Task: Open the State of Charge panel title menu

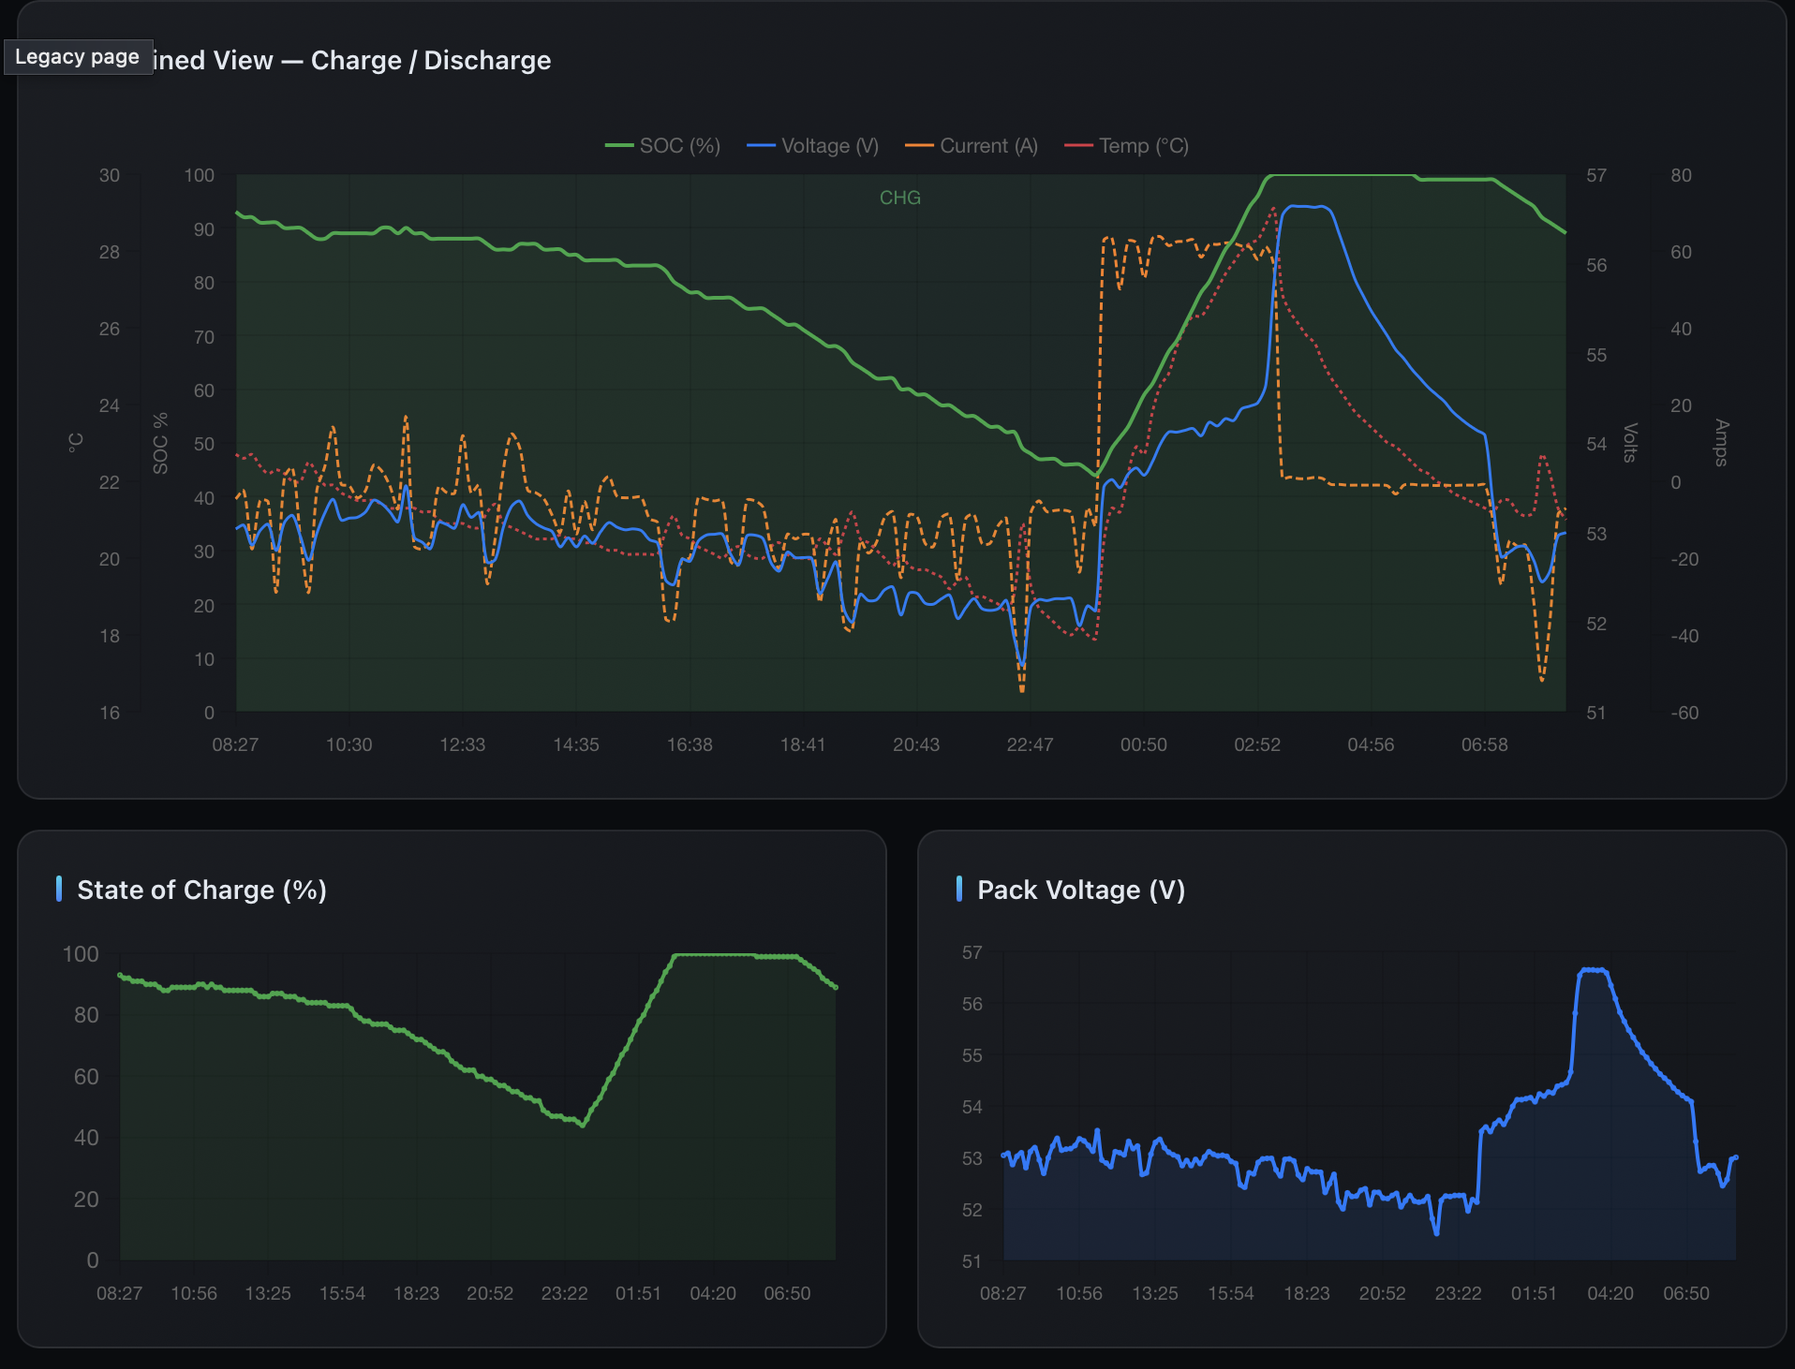Action: (202, 890)
